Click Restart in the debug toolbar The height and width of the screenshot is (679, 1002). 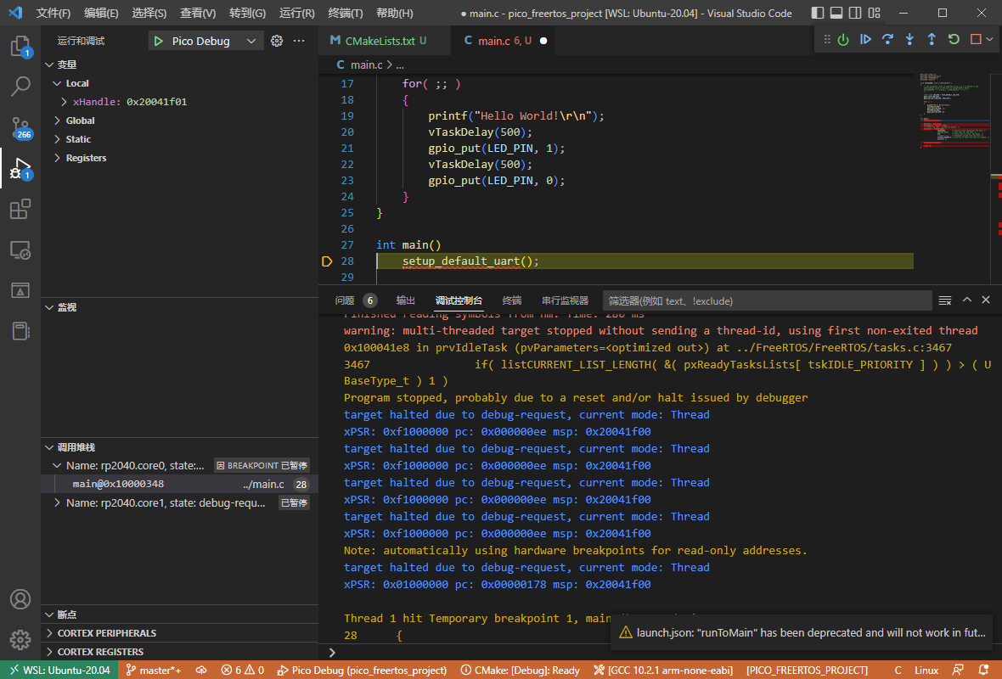[x=954, y=40]
